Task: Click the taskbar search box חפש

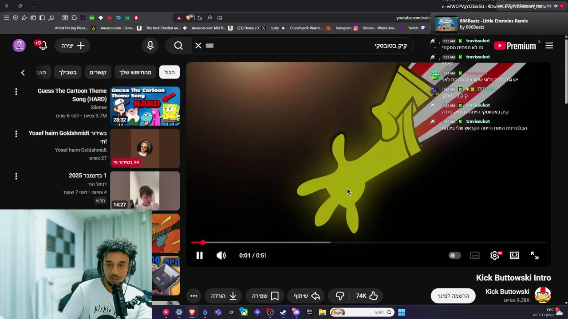Action: (362, 312)
